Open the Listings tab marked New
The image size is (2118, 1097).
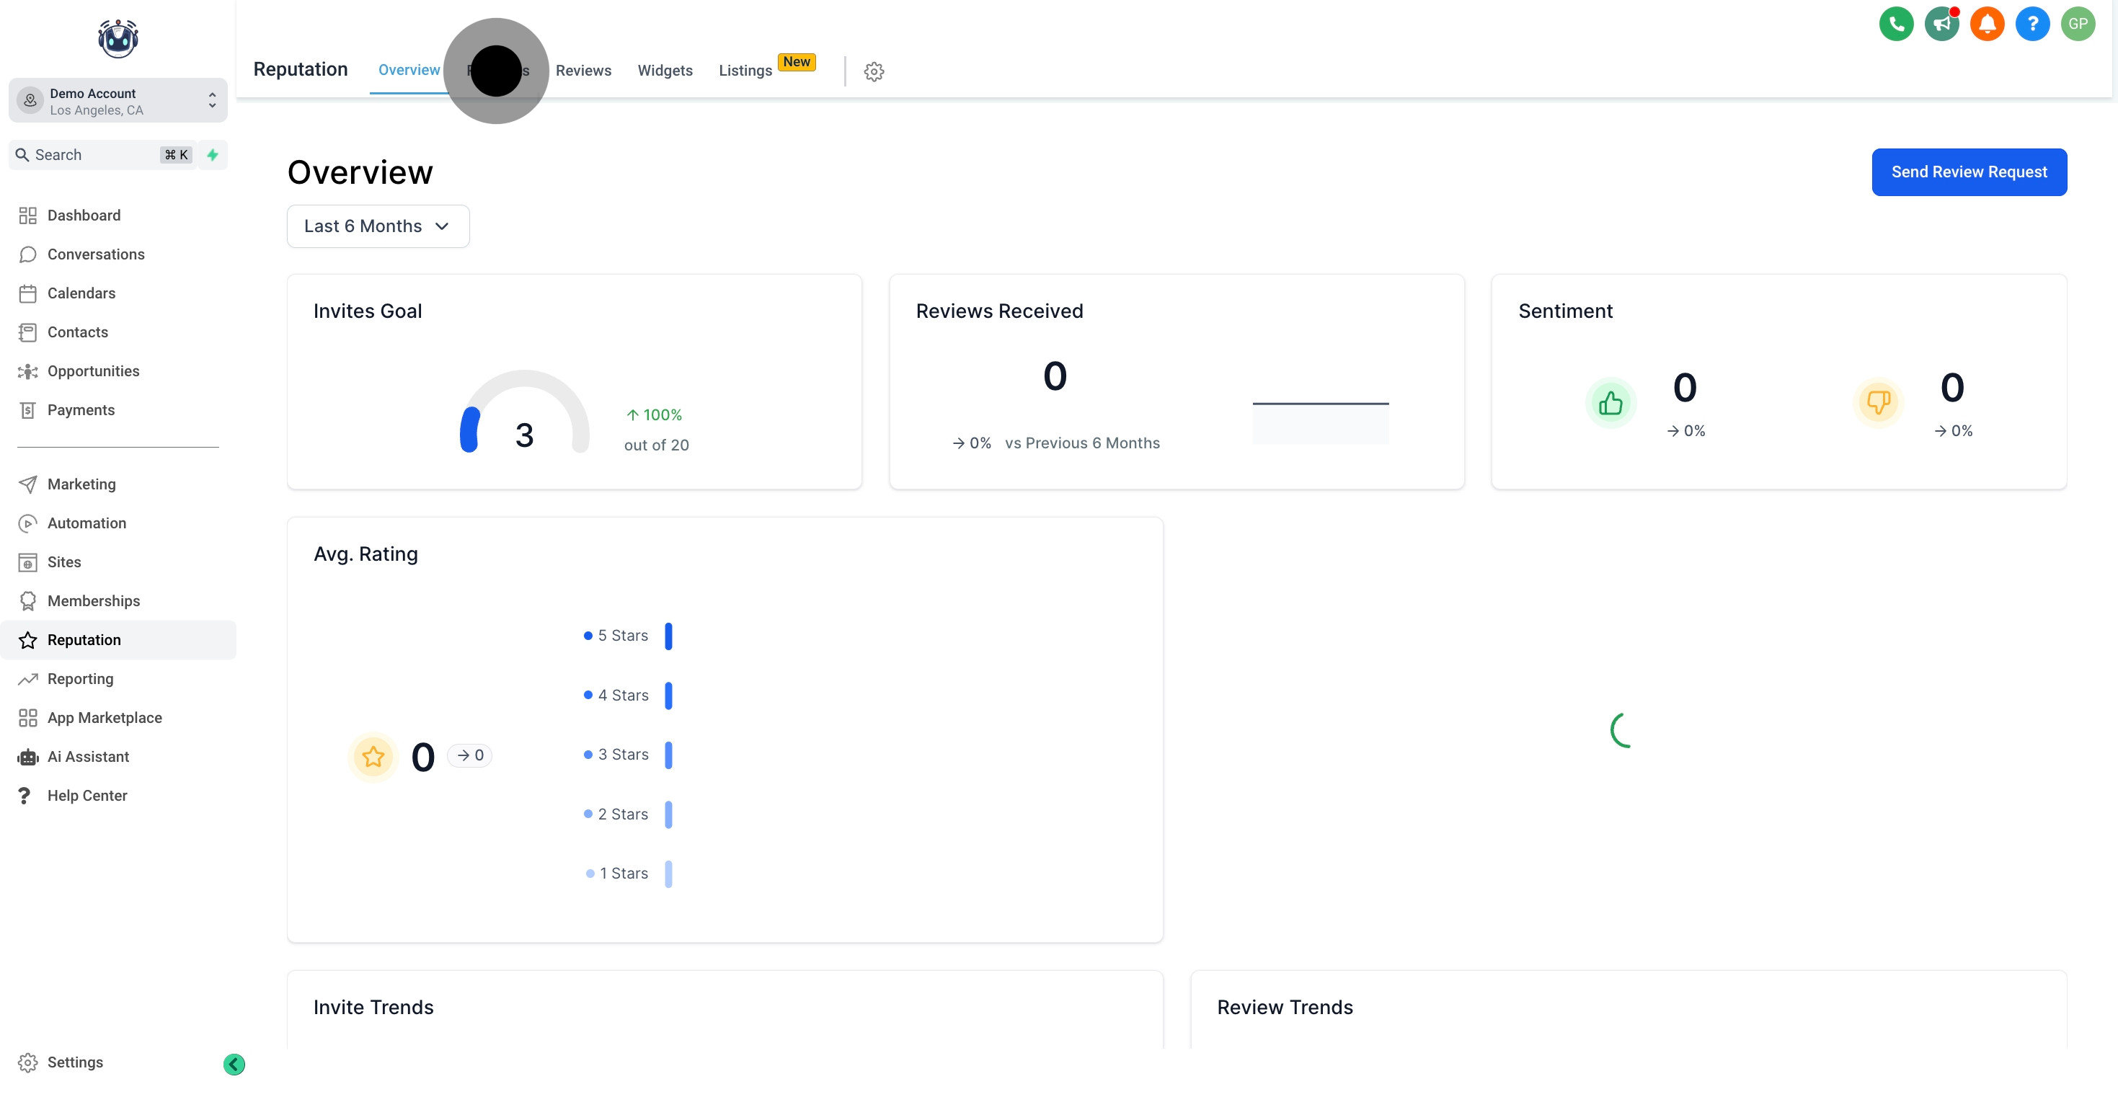(745, 71)
